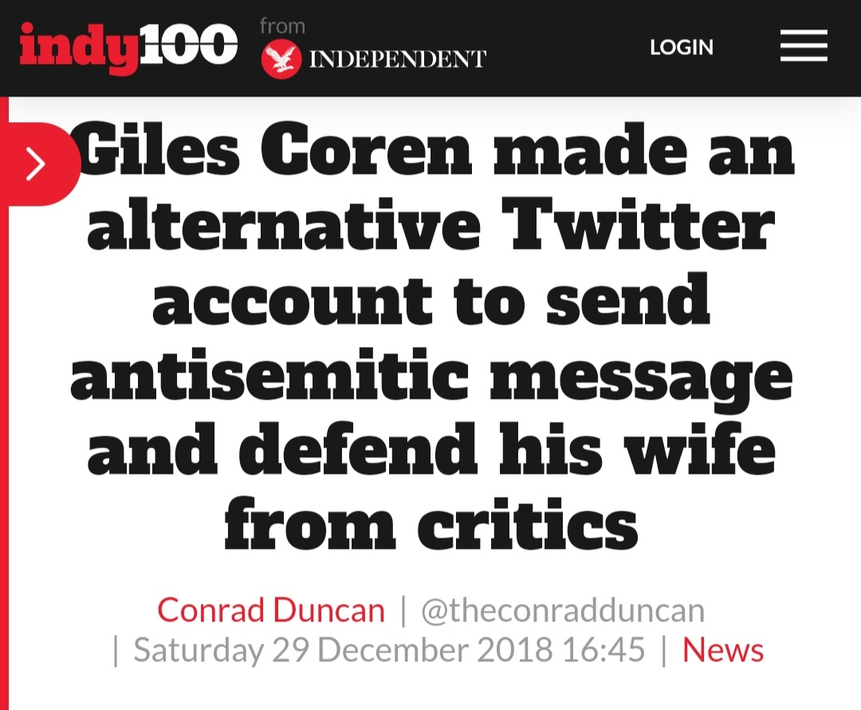
Task: Open the News category link
Action: (723, 650)
